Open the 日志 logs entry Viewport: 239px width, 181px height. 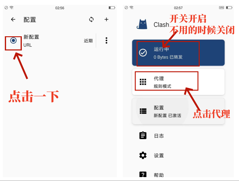point(159,136)
